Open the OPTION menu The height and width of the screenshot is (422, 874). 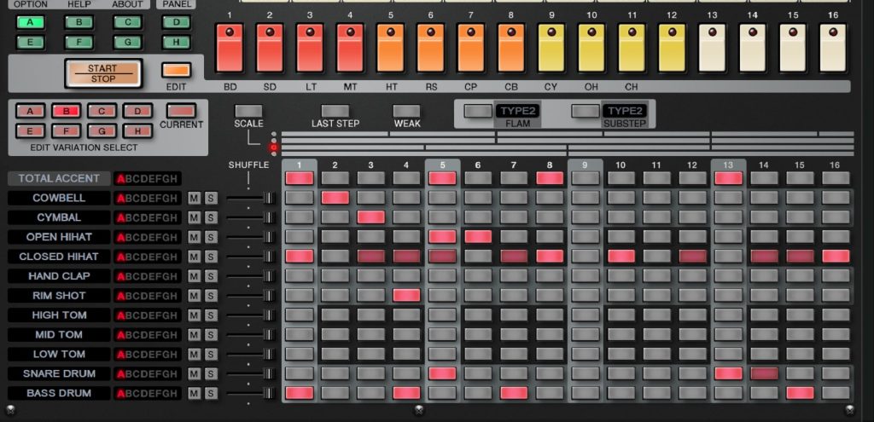[31, 4]
